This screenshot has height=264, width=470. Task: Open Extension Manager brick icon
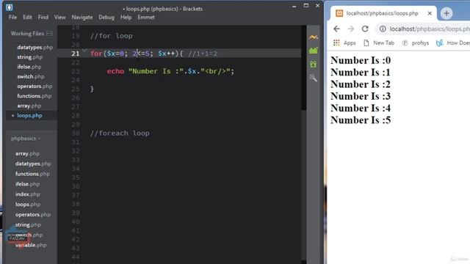[314, 51]
